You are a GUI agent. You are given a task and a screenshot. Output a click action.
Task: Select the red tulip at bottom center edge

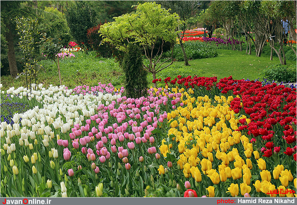coord(190,193)
